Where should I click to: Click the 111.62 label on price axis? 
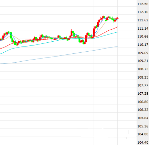point(143,20)
